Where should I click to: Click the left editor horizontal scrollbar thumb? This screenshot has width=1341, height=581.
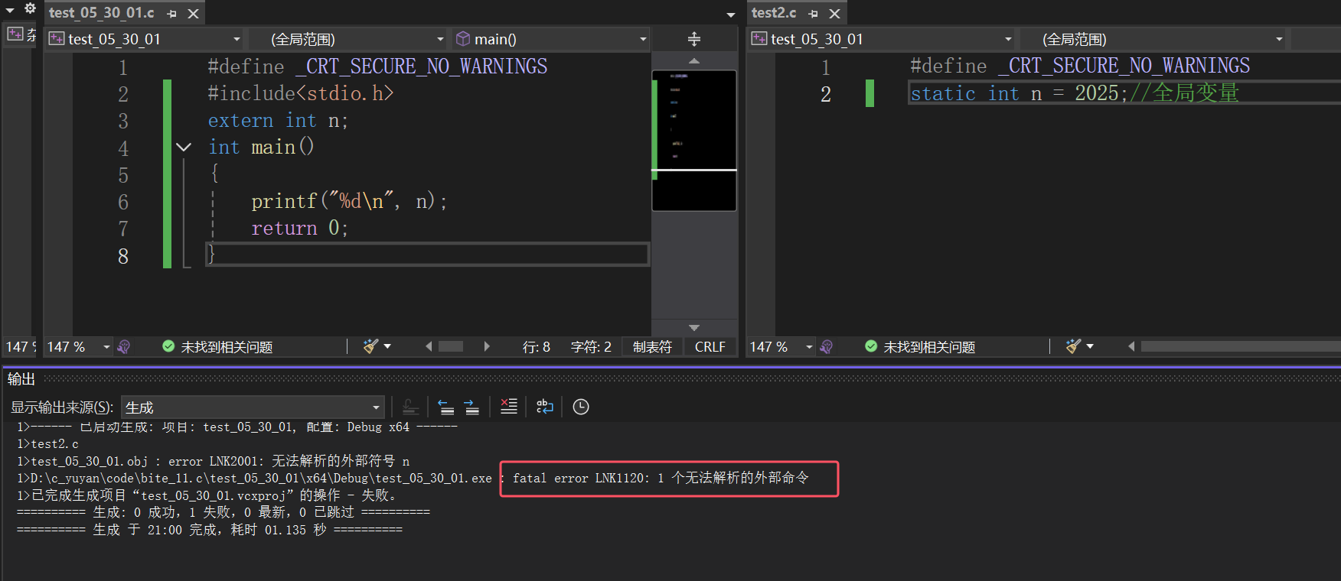(451, 347)
